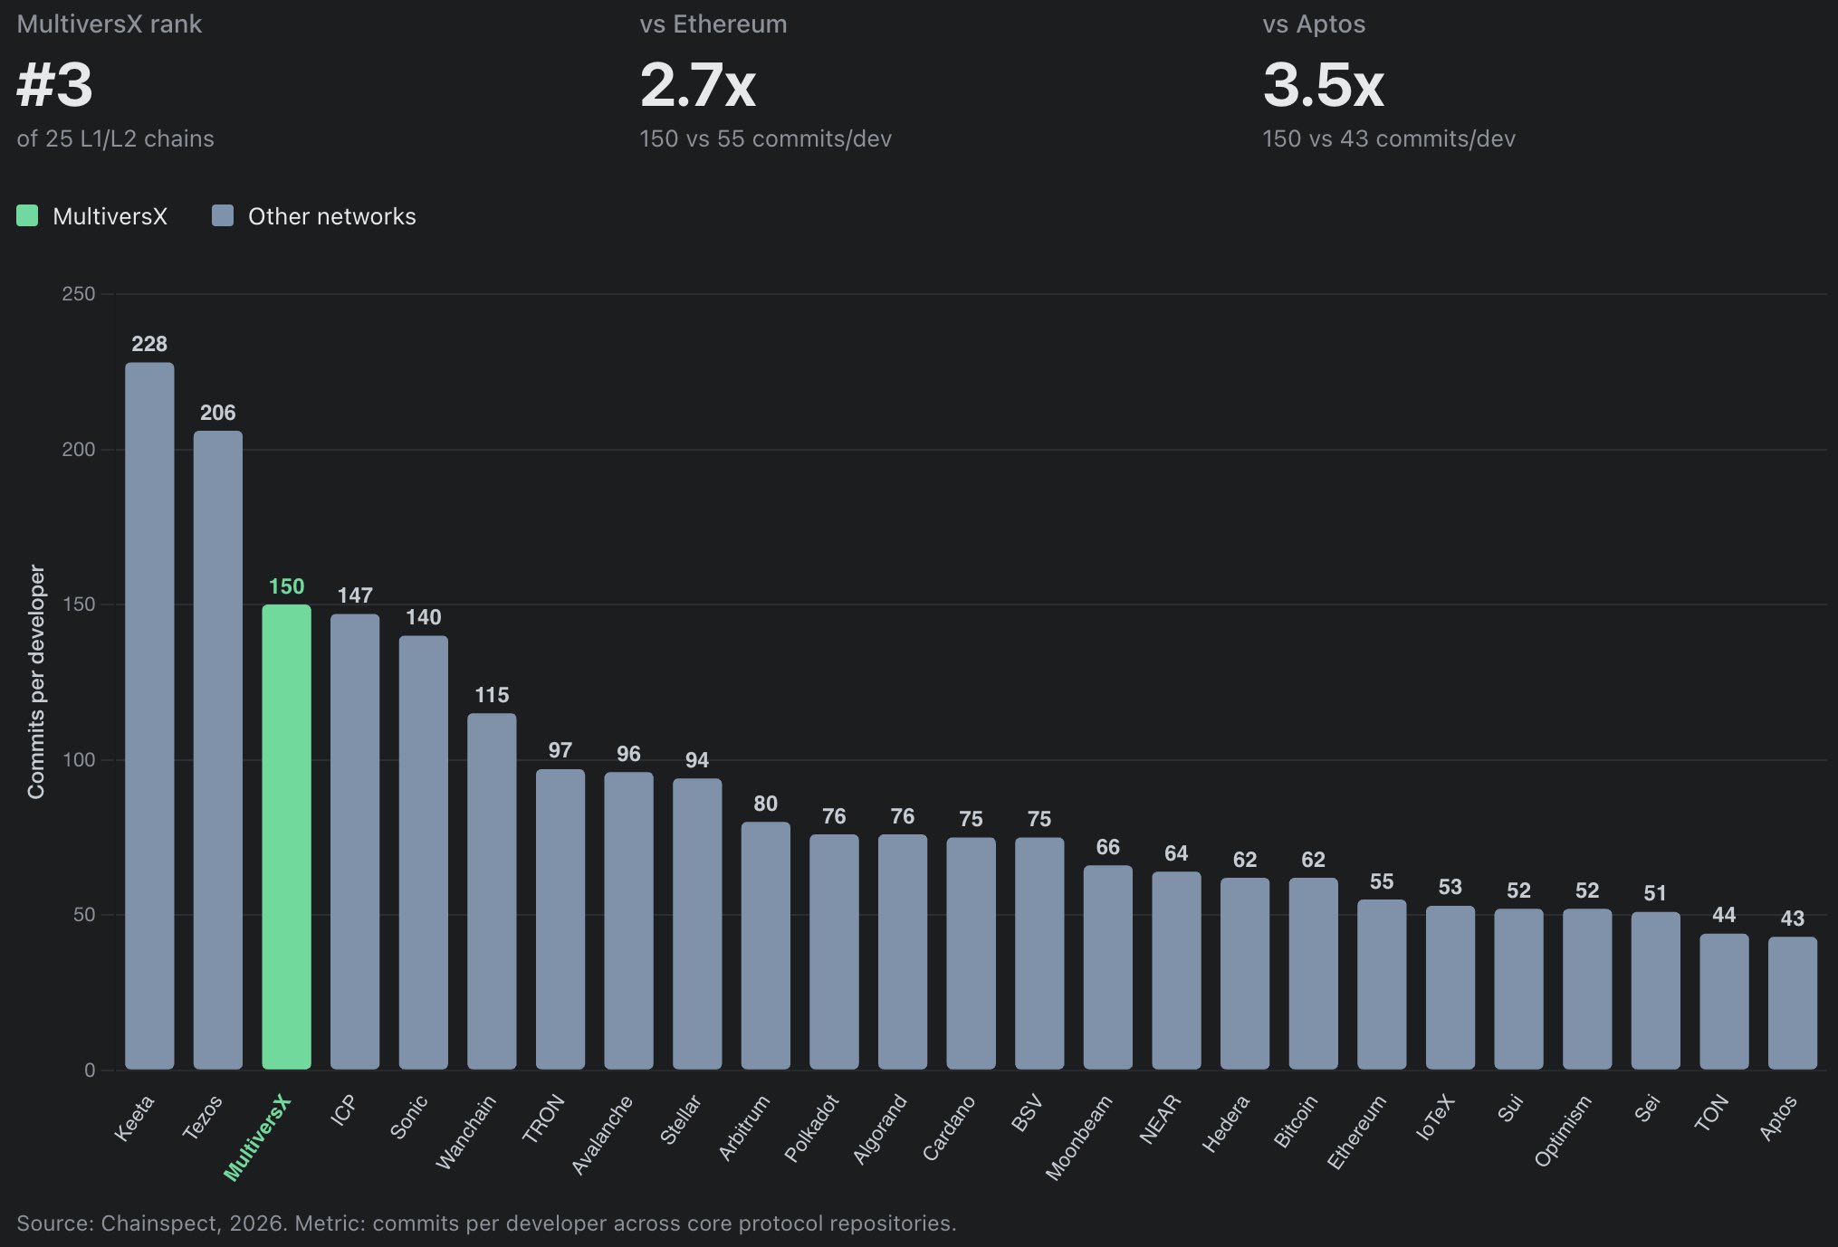Click the Chainspect source footnote text
1838x1247 pixels.
(x=486, y=1223)
